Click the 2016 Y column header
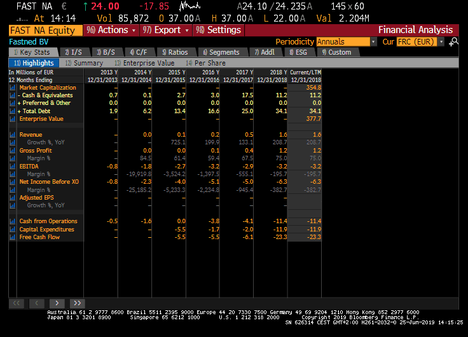 tap(210, 72)
